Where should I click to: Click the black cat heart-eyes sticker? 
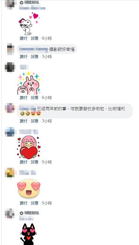coord(29,234)
